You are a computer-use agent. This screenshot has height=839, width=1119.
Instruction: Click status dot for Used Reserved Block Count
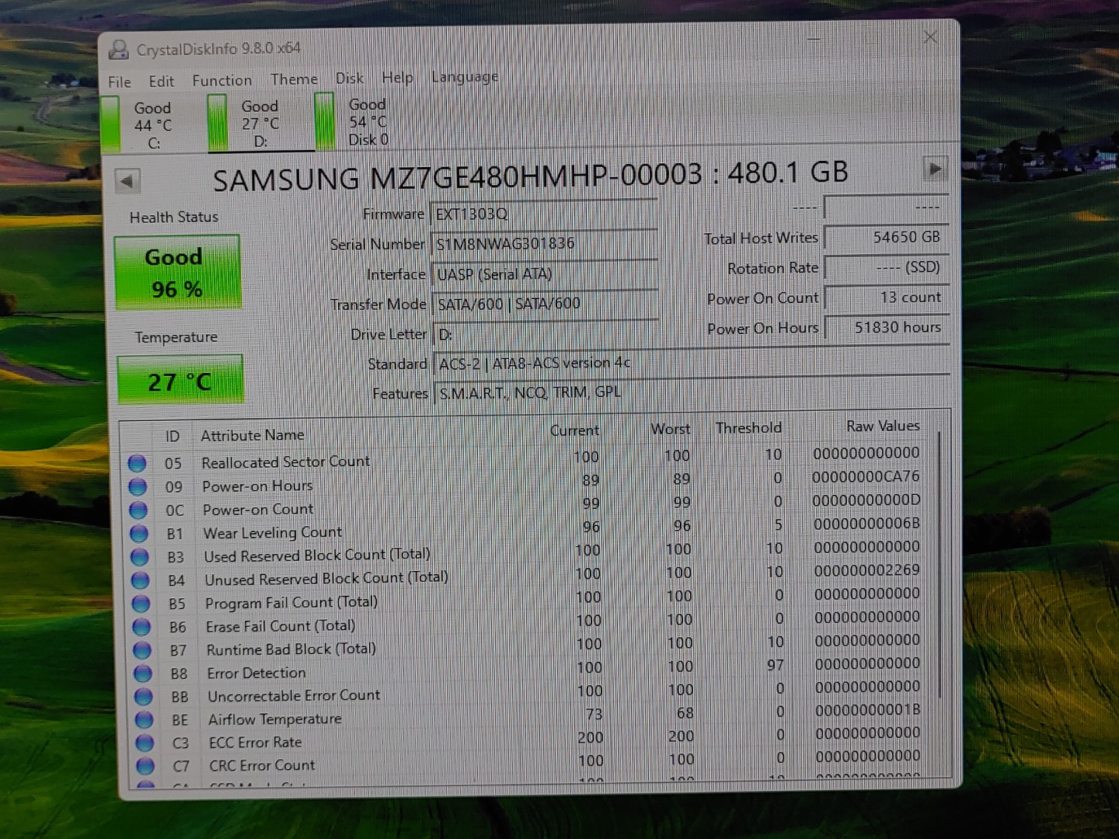[x=140, y=556]
